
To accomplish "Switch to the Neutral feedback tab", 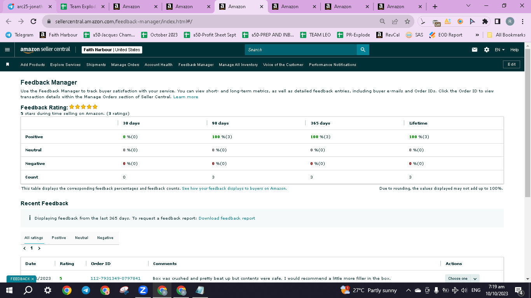I will 82,237.
